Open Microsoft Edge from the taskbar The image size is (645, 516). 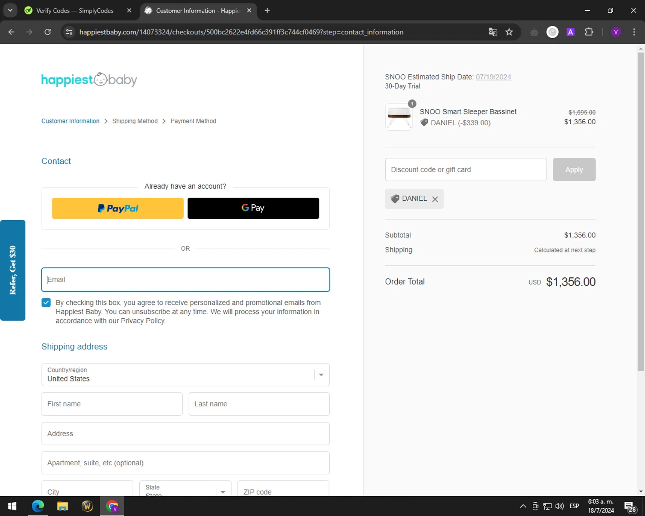[x=38, y=506]
